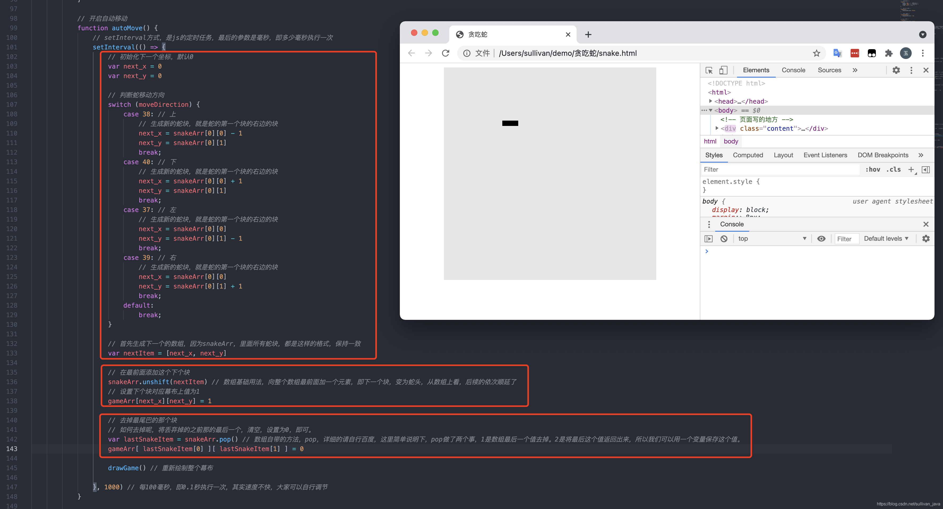Click editor line number 143
Viewport: 943px width, 509px height.
[x=12, y=449]
